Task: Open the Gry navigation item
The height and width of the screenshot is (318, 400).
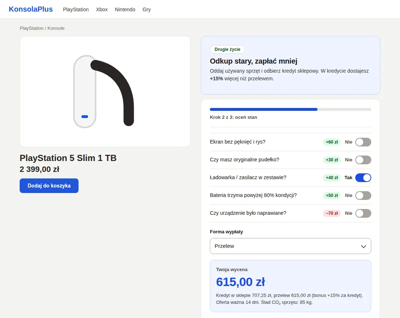Action: coord(147,9)
